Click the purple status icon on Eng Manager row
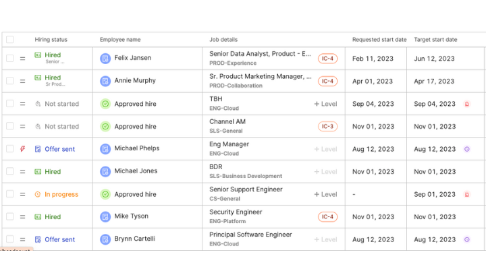486x273 pixels. point(466,149)
